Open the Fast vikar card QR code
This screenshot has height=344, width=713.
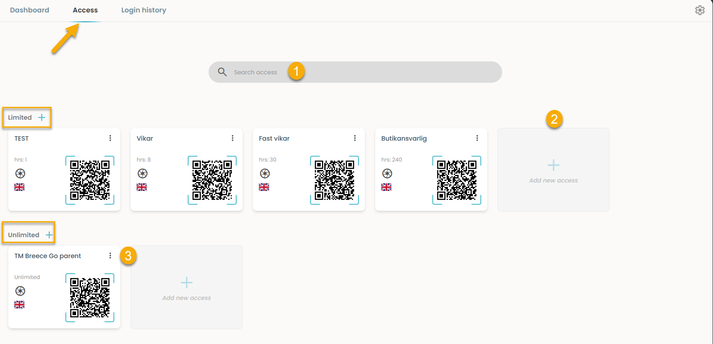(x=334, y=180)
